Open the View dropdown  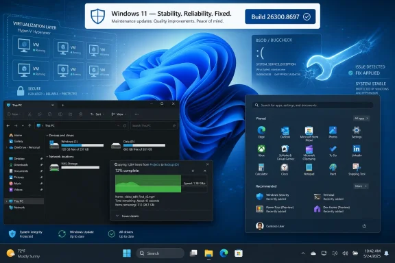119,114
